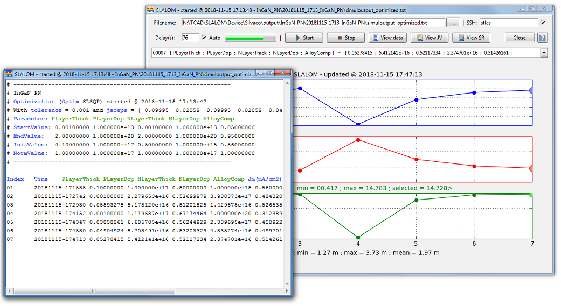This screenshot has height=306, width=561.
Task: Click the 'SLALOM - updated @ 2018-11-15 17:47:13' plot title
Action: pyautogui.click(x=358, y=74)
